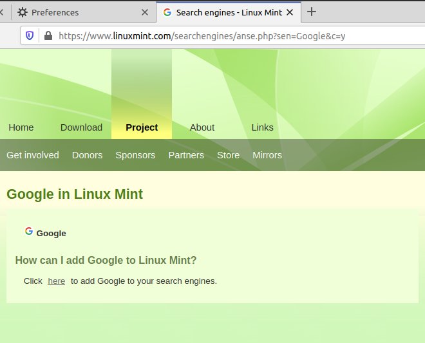Open the Donors submenu link
Screen dimensions: 425x343
(88, 155)
